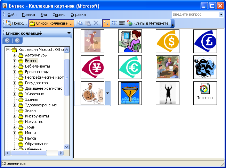
Task: Click tree horizontal scrollbar right arrow
Action: (x=61, y=153)
